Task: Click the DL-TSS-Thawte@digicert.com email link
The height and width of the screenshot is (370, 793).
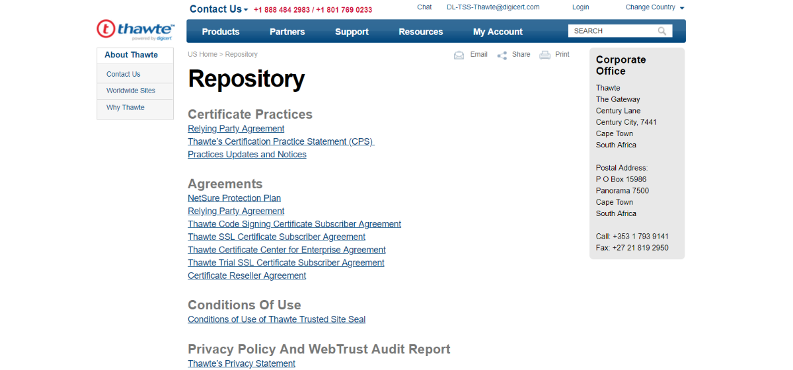Action: click(x=493, y=7)
